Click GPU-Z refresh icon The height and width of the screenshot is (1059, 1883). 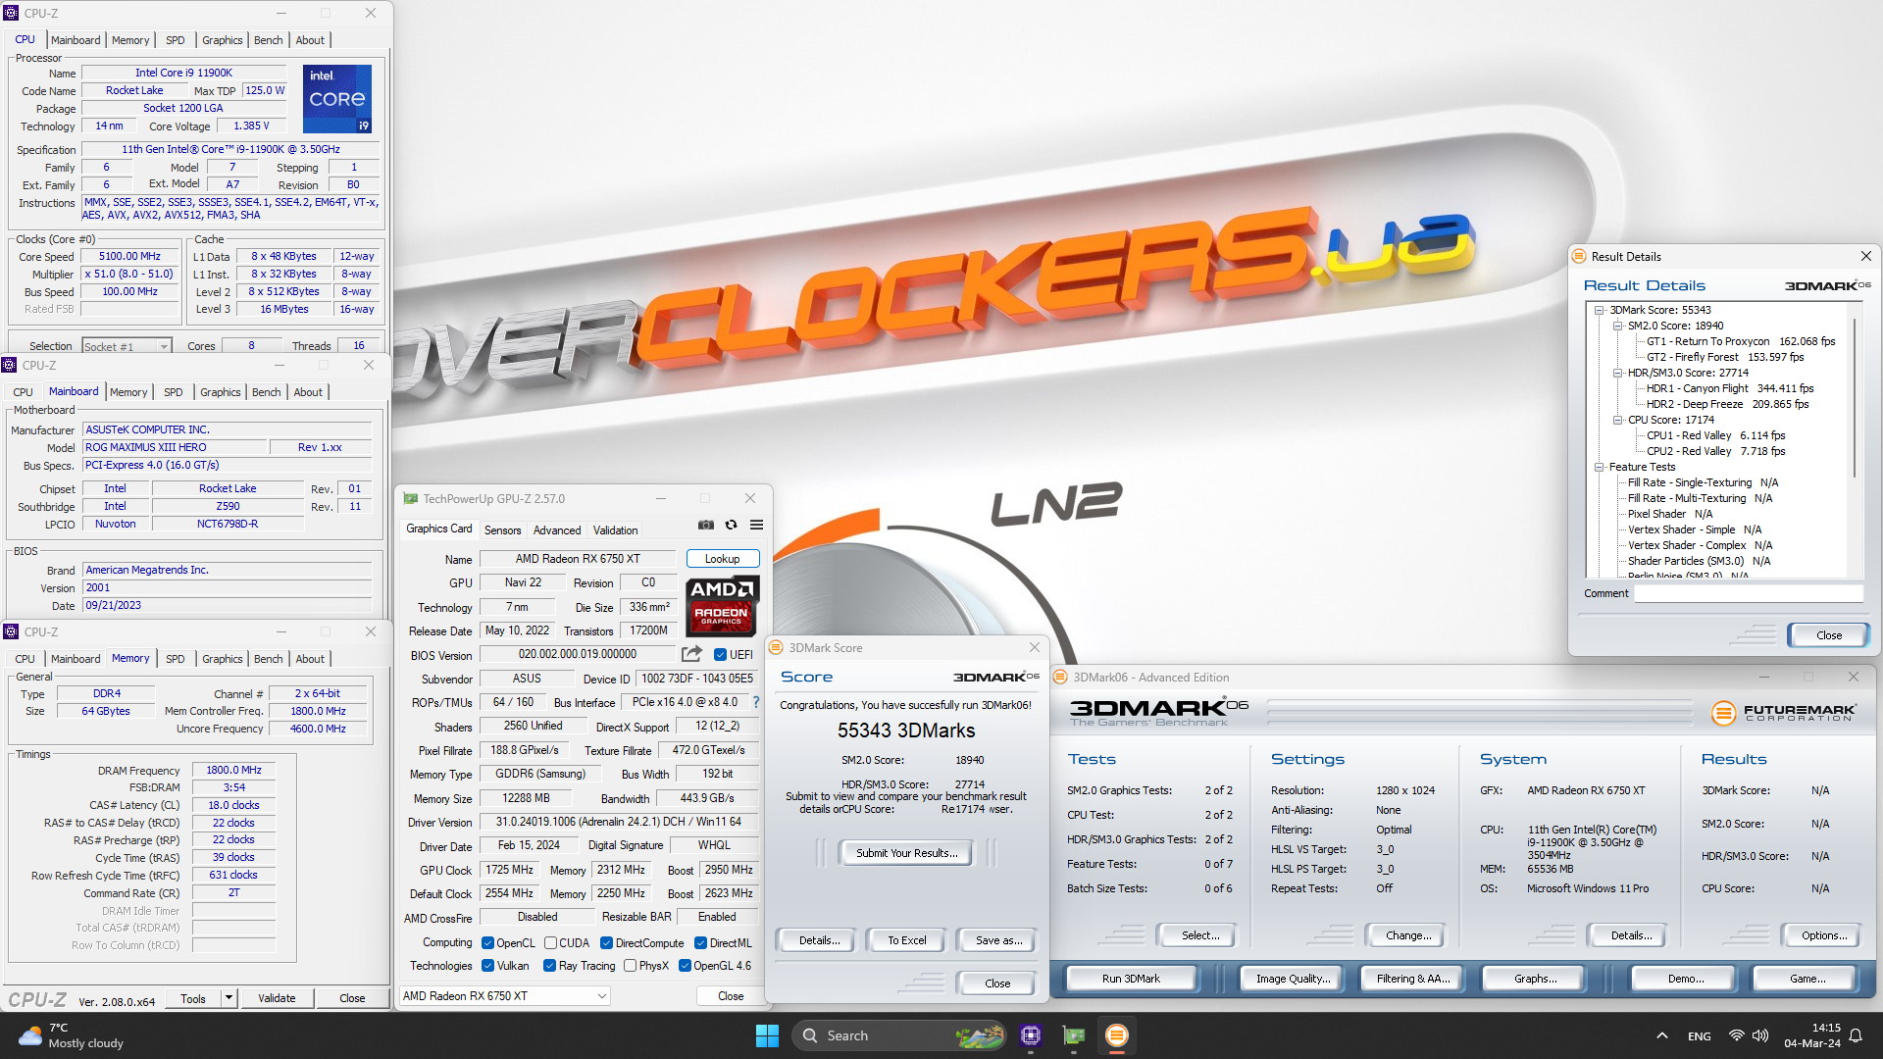(x=731, y=525)
